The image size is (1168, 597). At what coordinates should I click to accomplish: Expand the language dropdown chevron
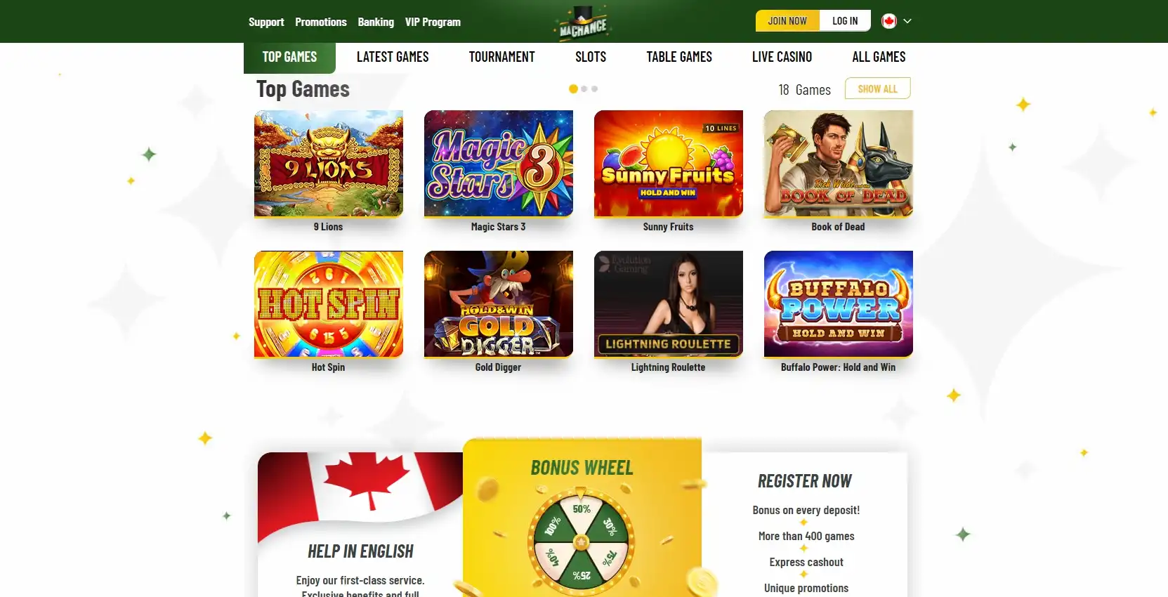pos(907,21)
